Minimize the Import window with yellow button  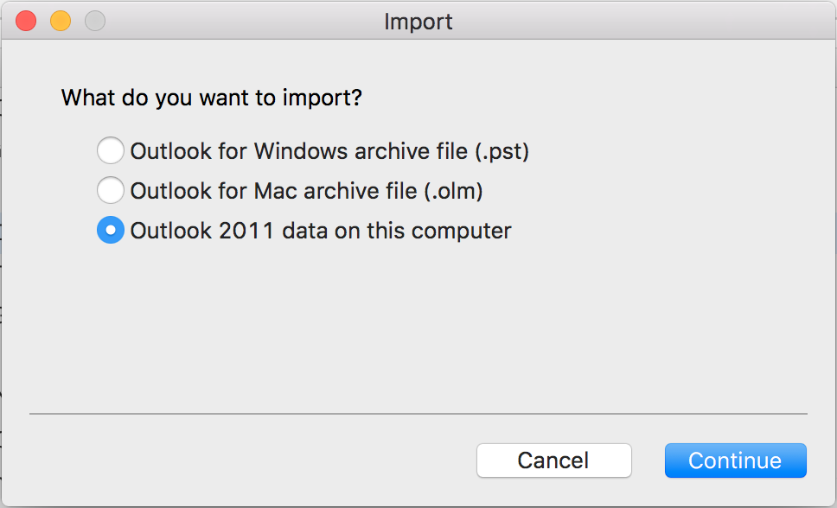pos(61,21)
